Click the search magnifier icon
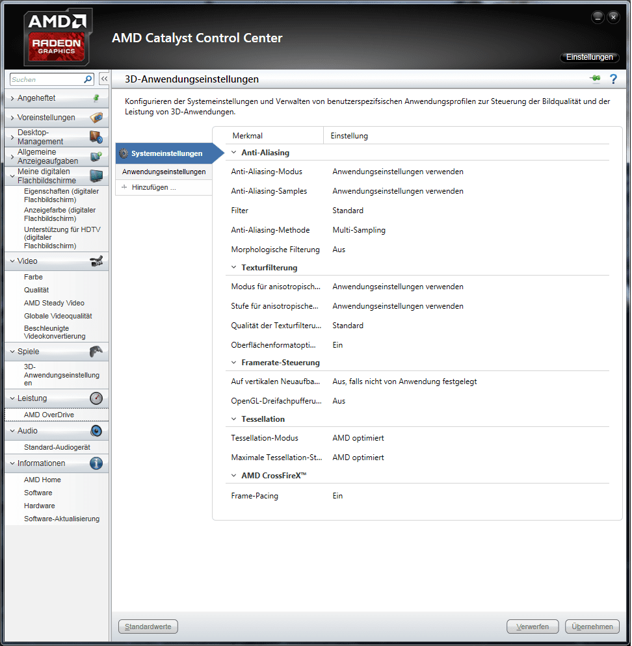This screenshot has height=646, width=632. coord(88,79)
